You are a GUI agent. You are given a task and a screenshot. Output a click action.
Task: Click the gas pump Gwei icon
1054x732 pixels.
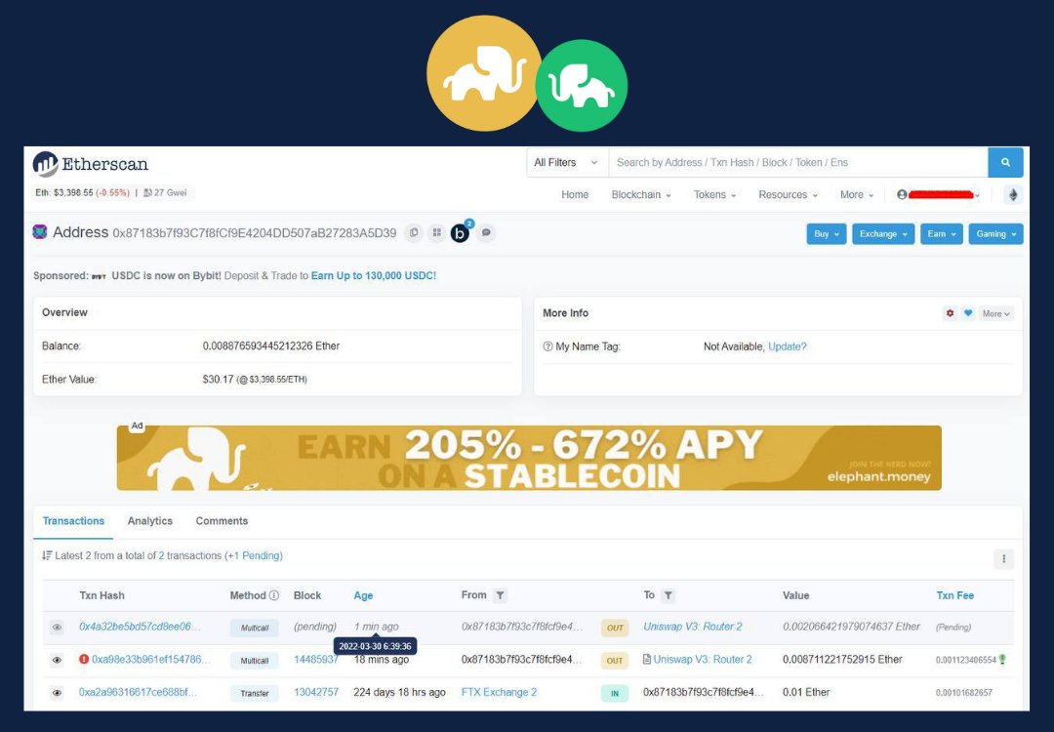pyautogui.click(x=148, y=193)
